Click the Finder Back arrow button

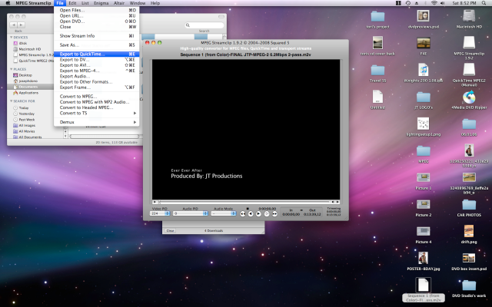pos(14,25)
